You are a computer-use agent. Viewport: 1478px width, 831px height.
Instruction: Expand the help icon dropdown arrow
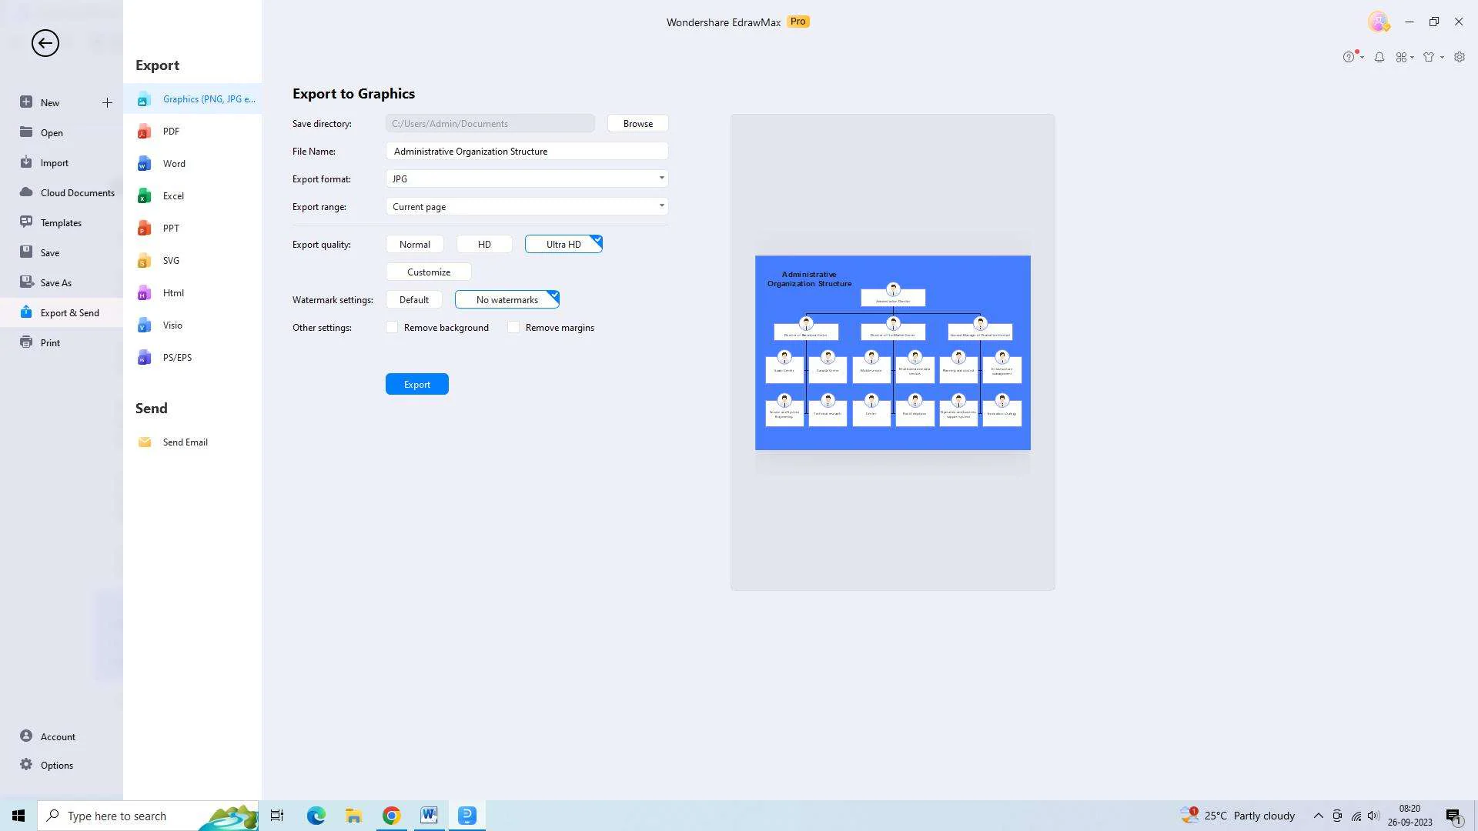tap(1363, 57)
